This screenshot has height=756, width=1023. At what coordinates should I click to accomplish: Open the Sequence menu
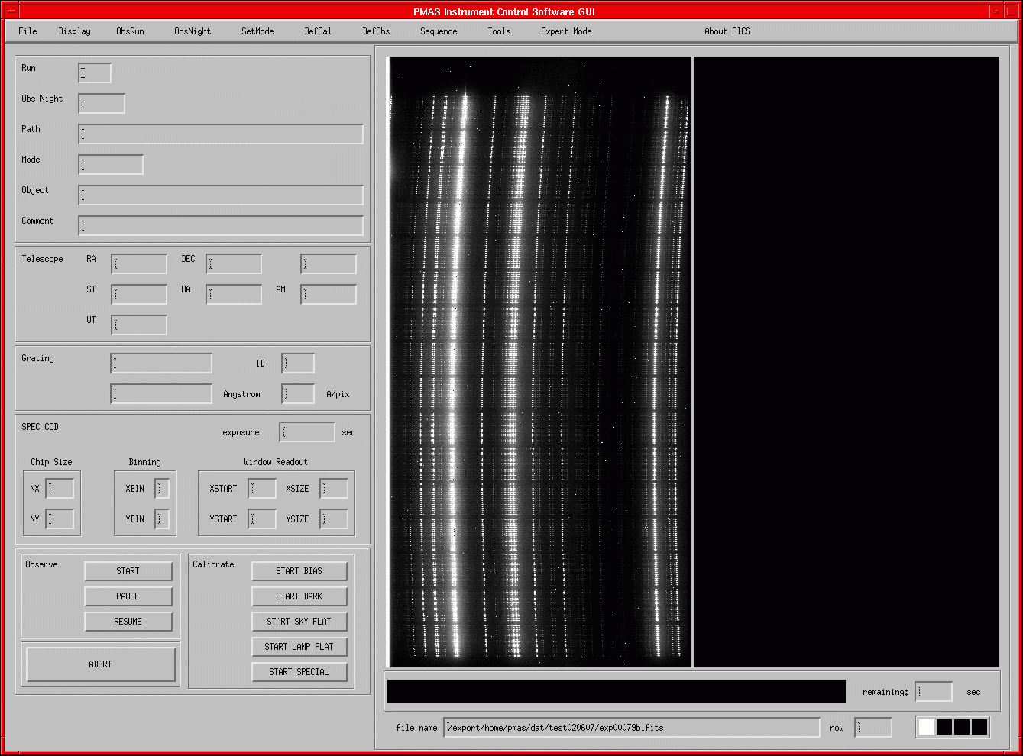439,31
